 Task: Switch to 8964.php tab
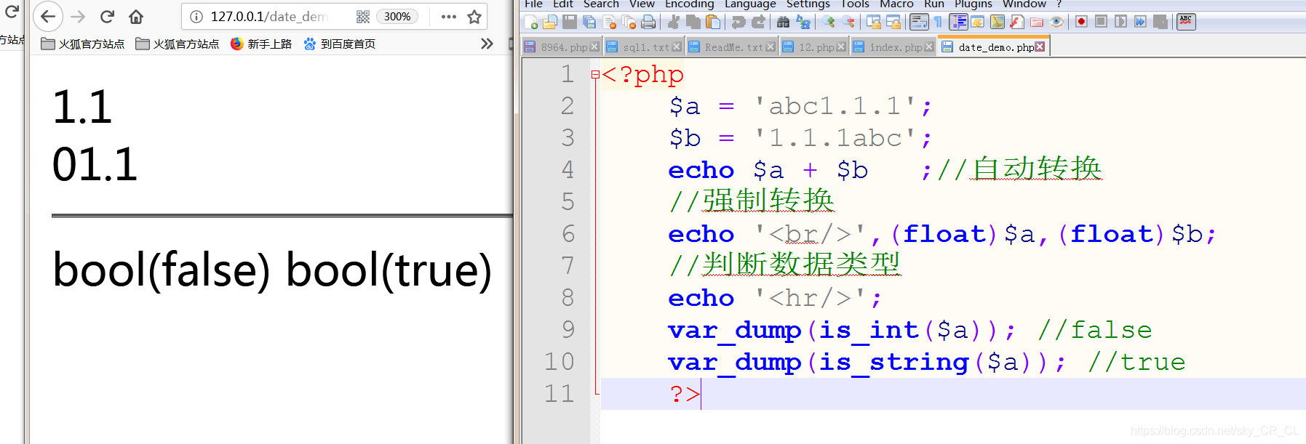click(x=563, y=47)
